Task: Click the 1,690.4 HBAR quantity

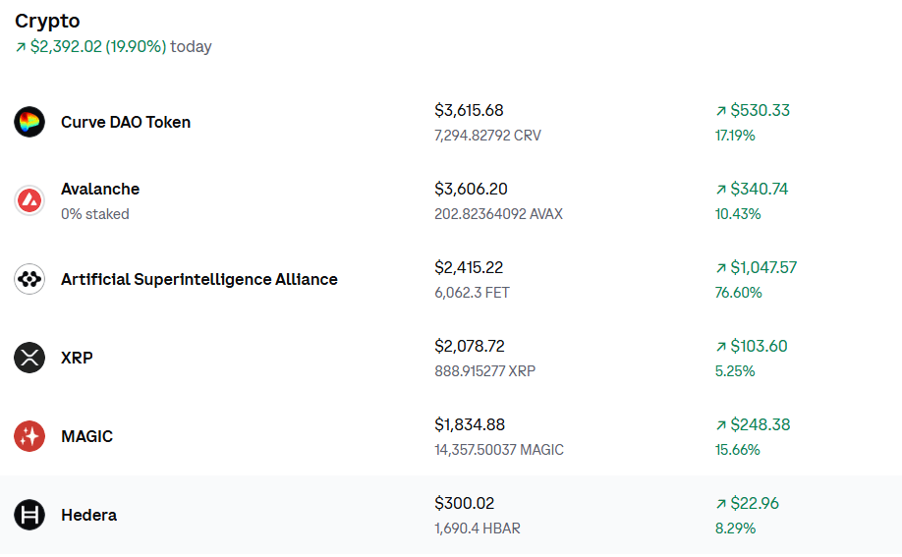Action: pyautogui.click(x=478, y=529)
